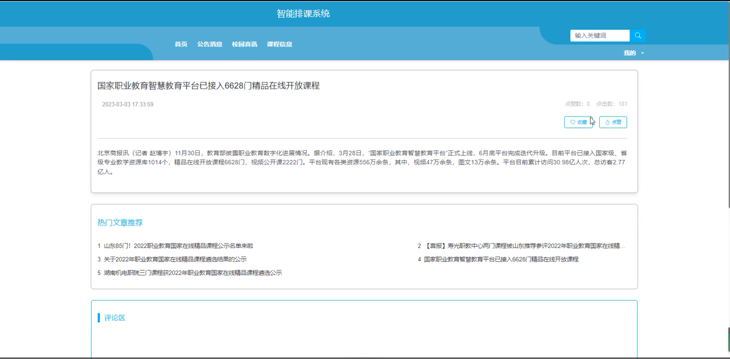The width and height of the screenshot is (730, 359).
Task: Click the 点赞 button
Action: (x=613, y=122)
